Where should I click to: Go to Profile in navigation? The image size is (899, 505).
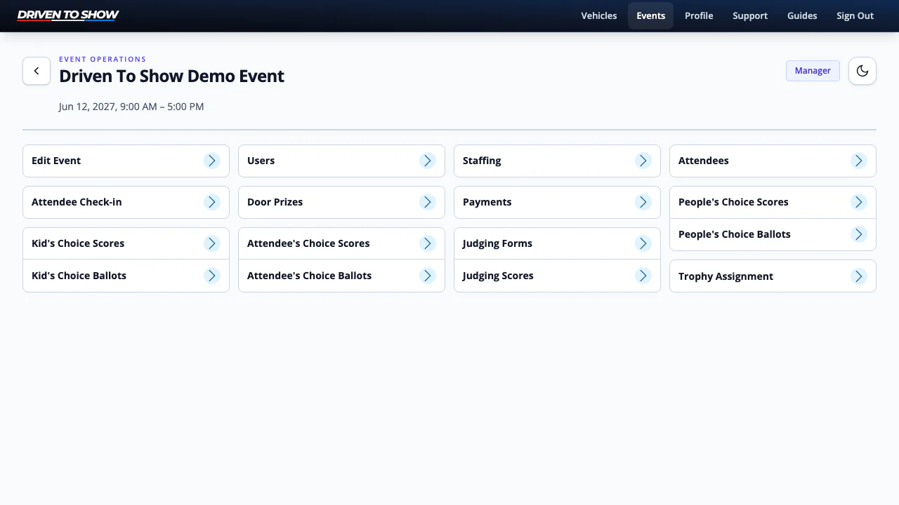pyautogui.click(x=699, y=15)
